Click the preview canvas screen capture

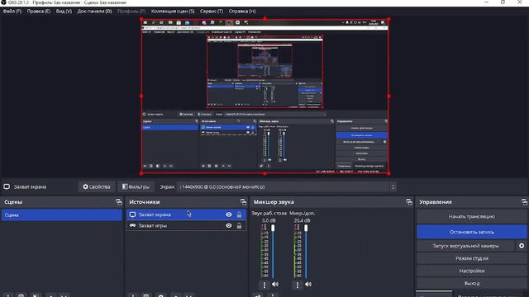[x=264, y=97]
